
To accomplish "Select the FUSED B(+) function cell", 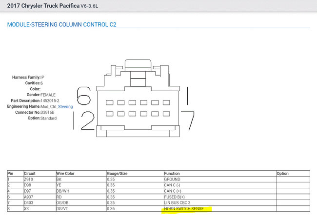I will tap(220, 197).
